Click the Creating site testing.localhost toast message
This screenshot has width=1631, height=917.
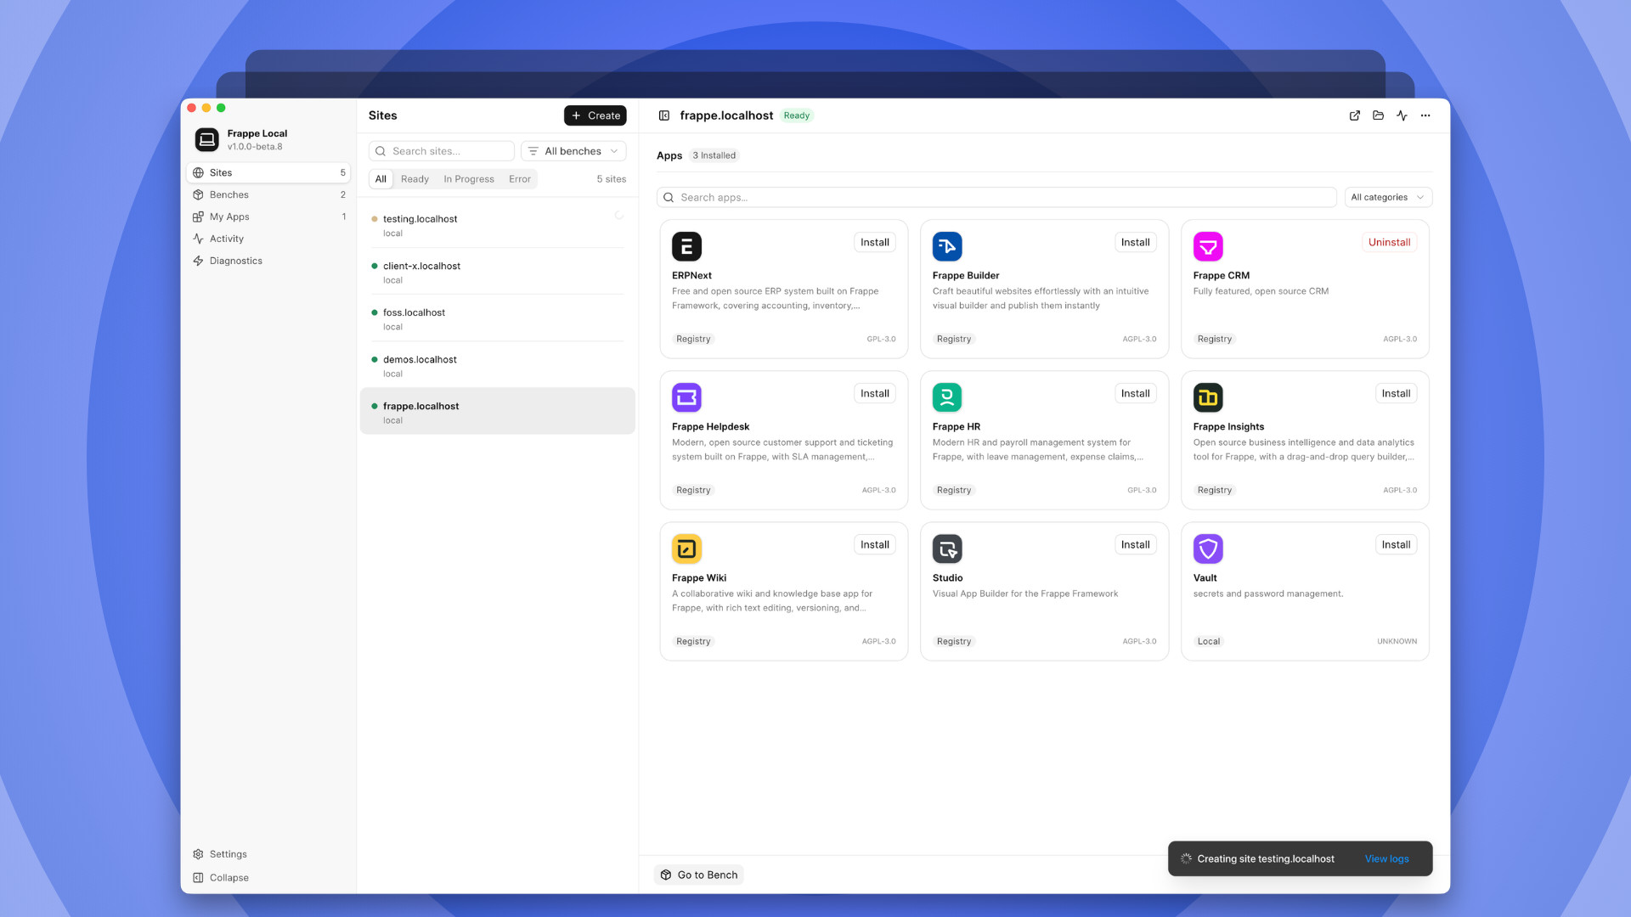(1266, 859)
